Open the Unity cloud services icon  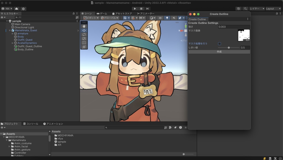[x=16, y=9]
